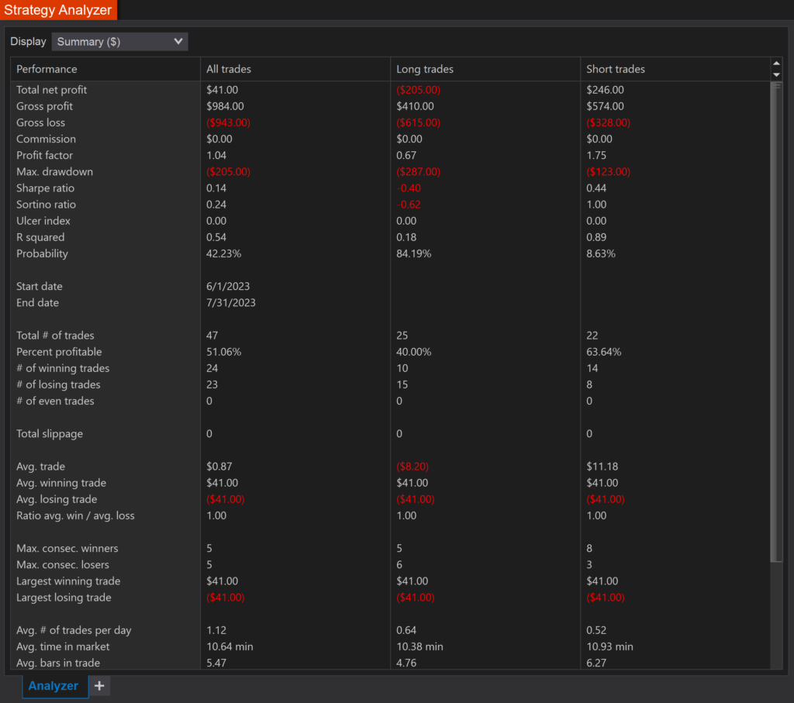Select the Profit factor row label

pos(44,155)
